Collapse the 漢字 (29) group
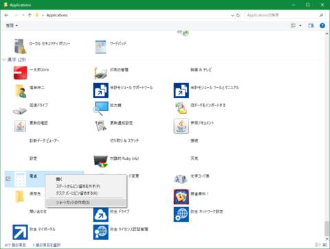 pos(4,60)
